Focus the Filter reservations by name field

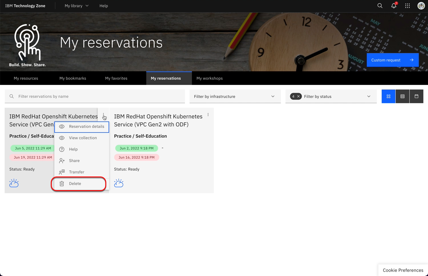tap(97, 96)
